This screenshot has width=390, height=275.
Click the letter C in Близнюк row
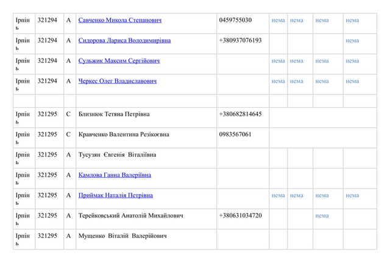69,114
